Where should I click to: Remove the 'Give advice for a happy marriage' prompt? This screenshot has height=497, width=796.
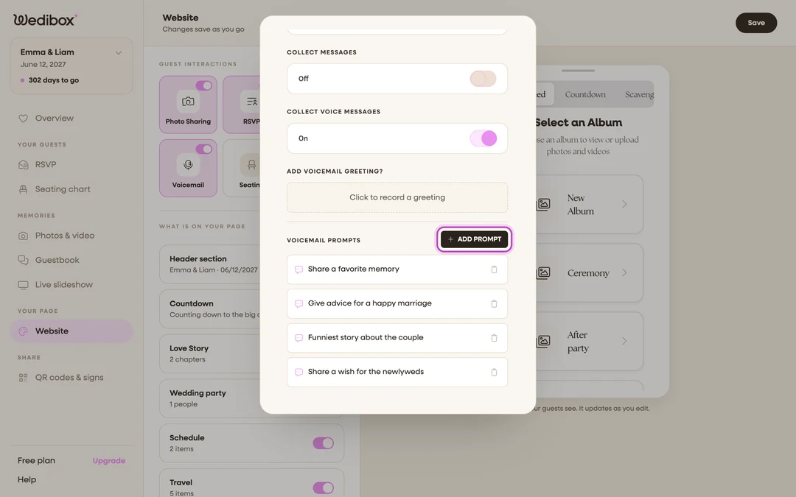click(494, 304)
